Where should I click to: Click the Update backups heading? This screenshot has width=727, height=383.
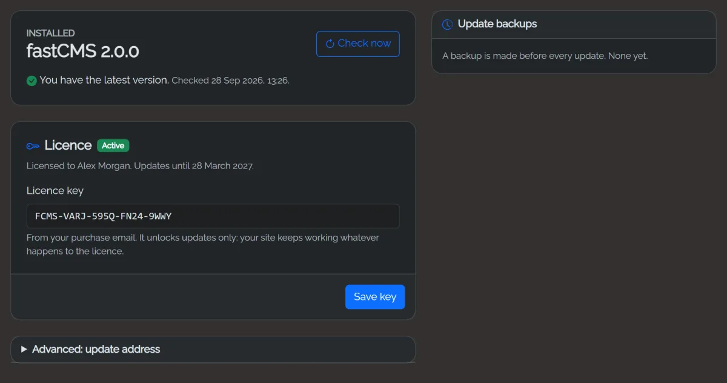pyautogui.click(x=497, y=24)
